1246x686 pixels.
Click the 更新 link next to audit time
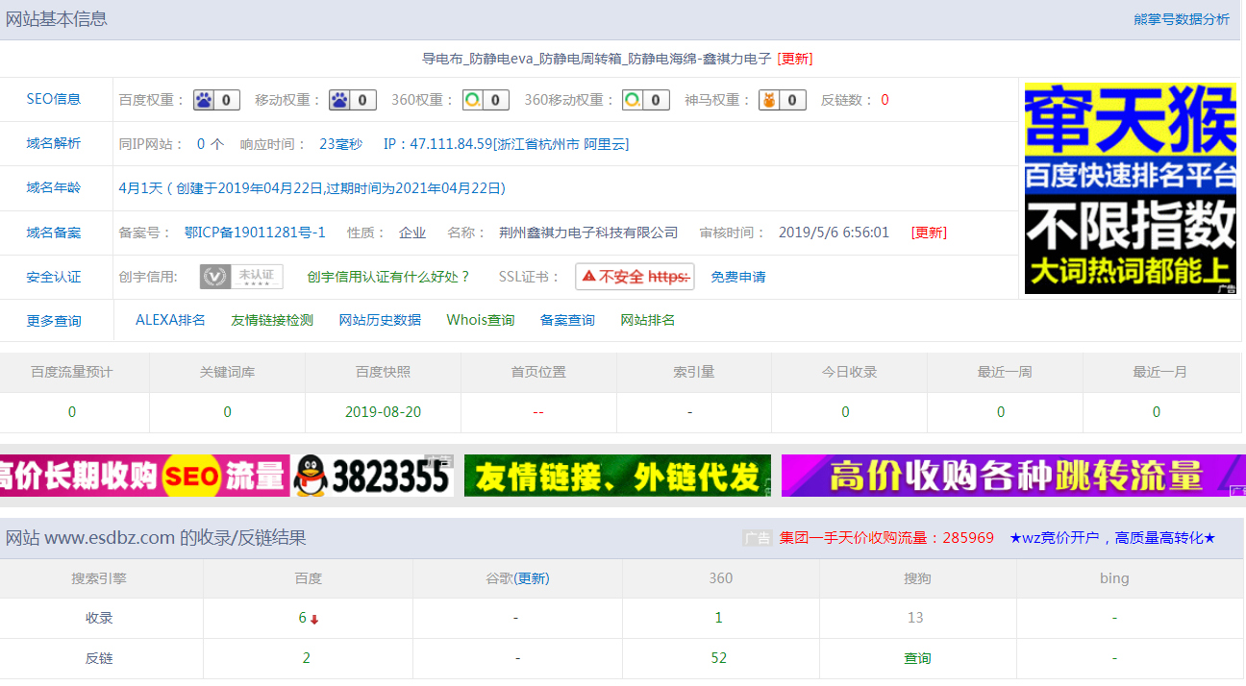[929, 233]
